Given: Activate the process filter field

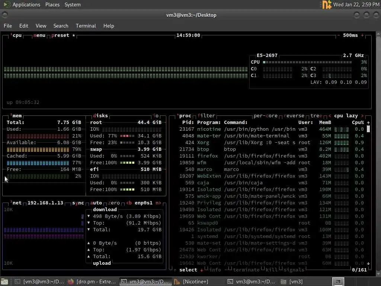Looking at the screenshot, I should click(x=206, y=116).
